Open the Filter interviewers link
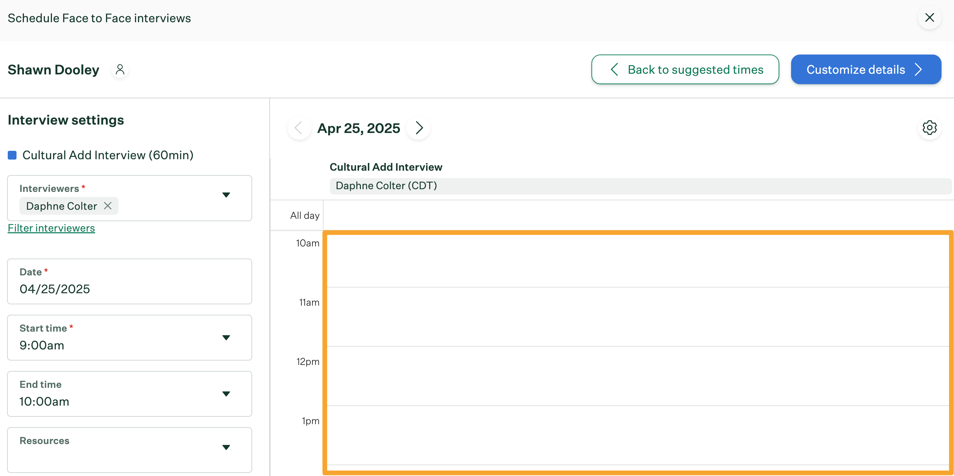954x476 pixels. click(51, 228)
